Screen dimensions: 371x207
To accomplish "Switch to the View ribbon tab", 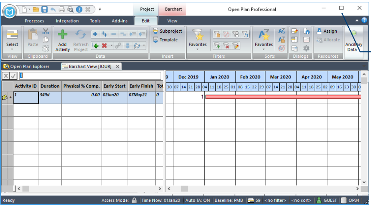I will tap(172, 21).
